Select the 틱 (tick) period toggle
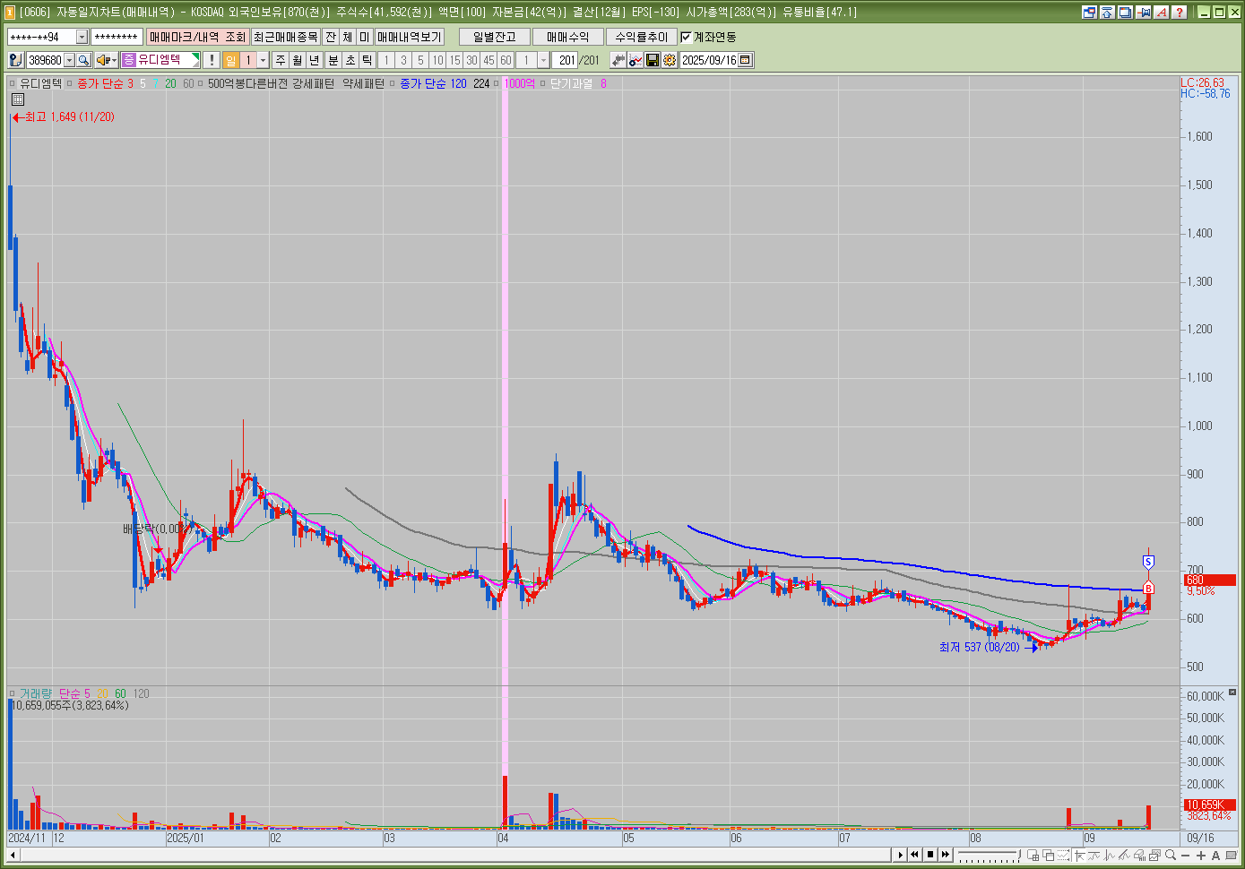 click(367, 60)
